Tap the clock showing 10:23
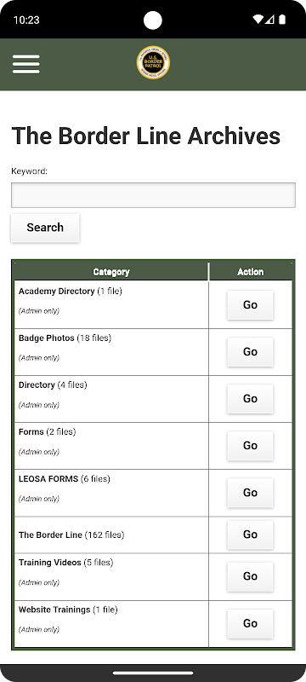Image resolution: width=306 pixels, height=682 pixels. coord(26,20)
